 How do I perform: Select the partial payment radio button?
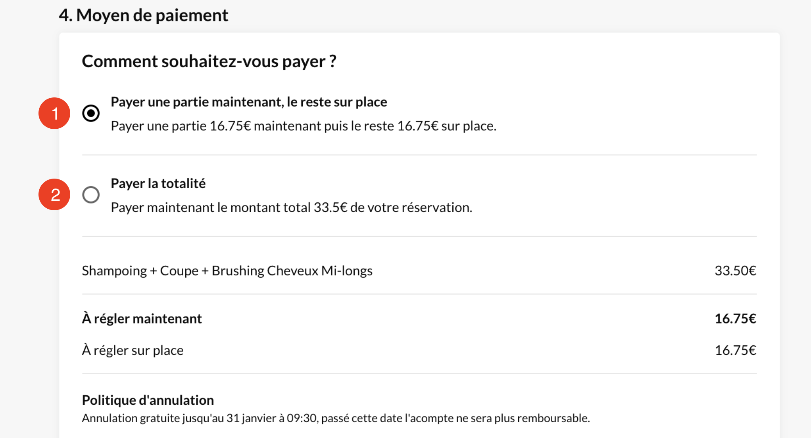[x=91, y=113]
